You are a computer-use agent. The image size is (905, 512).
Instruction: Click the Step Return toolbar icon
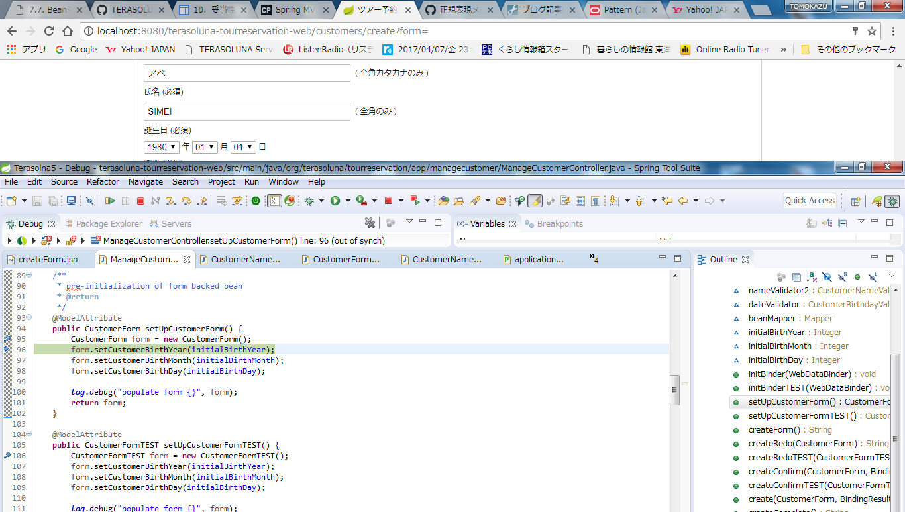click(202, 201)
